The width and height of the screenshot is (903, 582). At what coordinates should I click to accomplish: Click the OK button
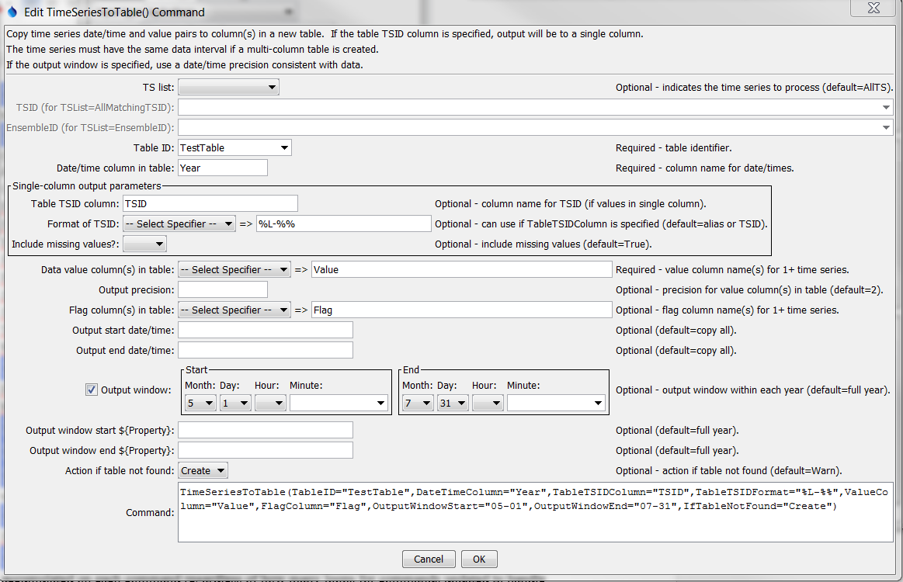pyautogui.click(x=479, y=559)
